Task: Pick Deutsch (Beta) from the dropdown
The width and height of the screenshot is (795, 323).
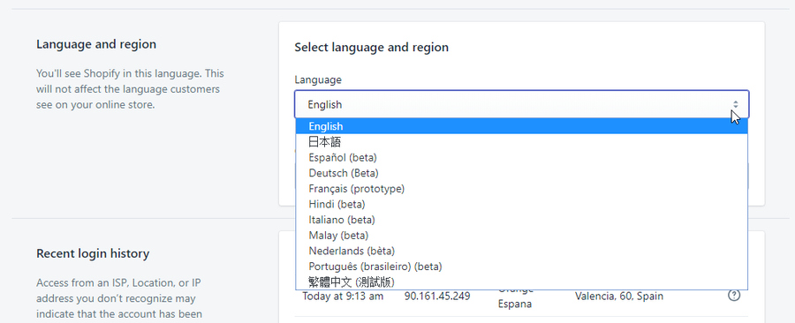Action: (521, 173)
